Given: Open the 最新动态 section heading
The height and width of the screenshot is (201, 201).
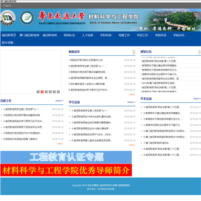Looking at the screenshot, I should pyautogui.click(x=74, y=51).
